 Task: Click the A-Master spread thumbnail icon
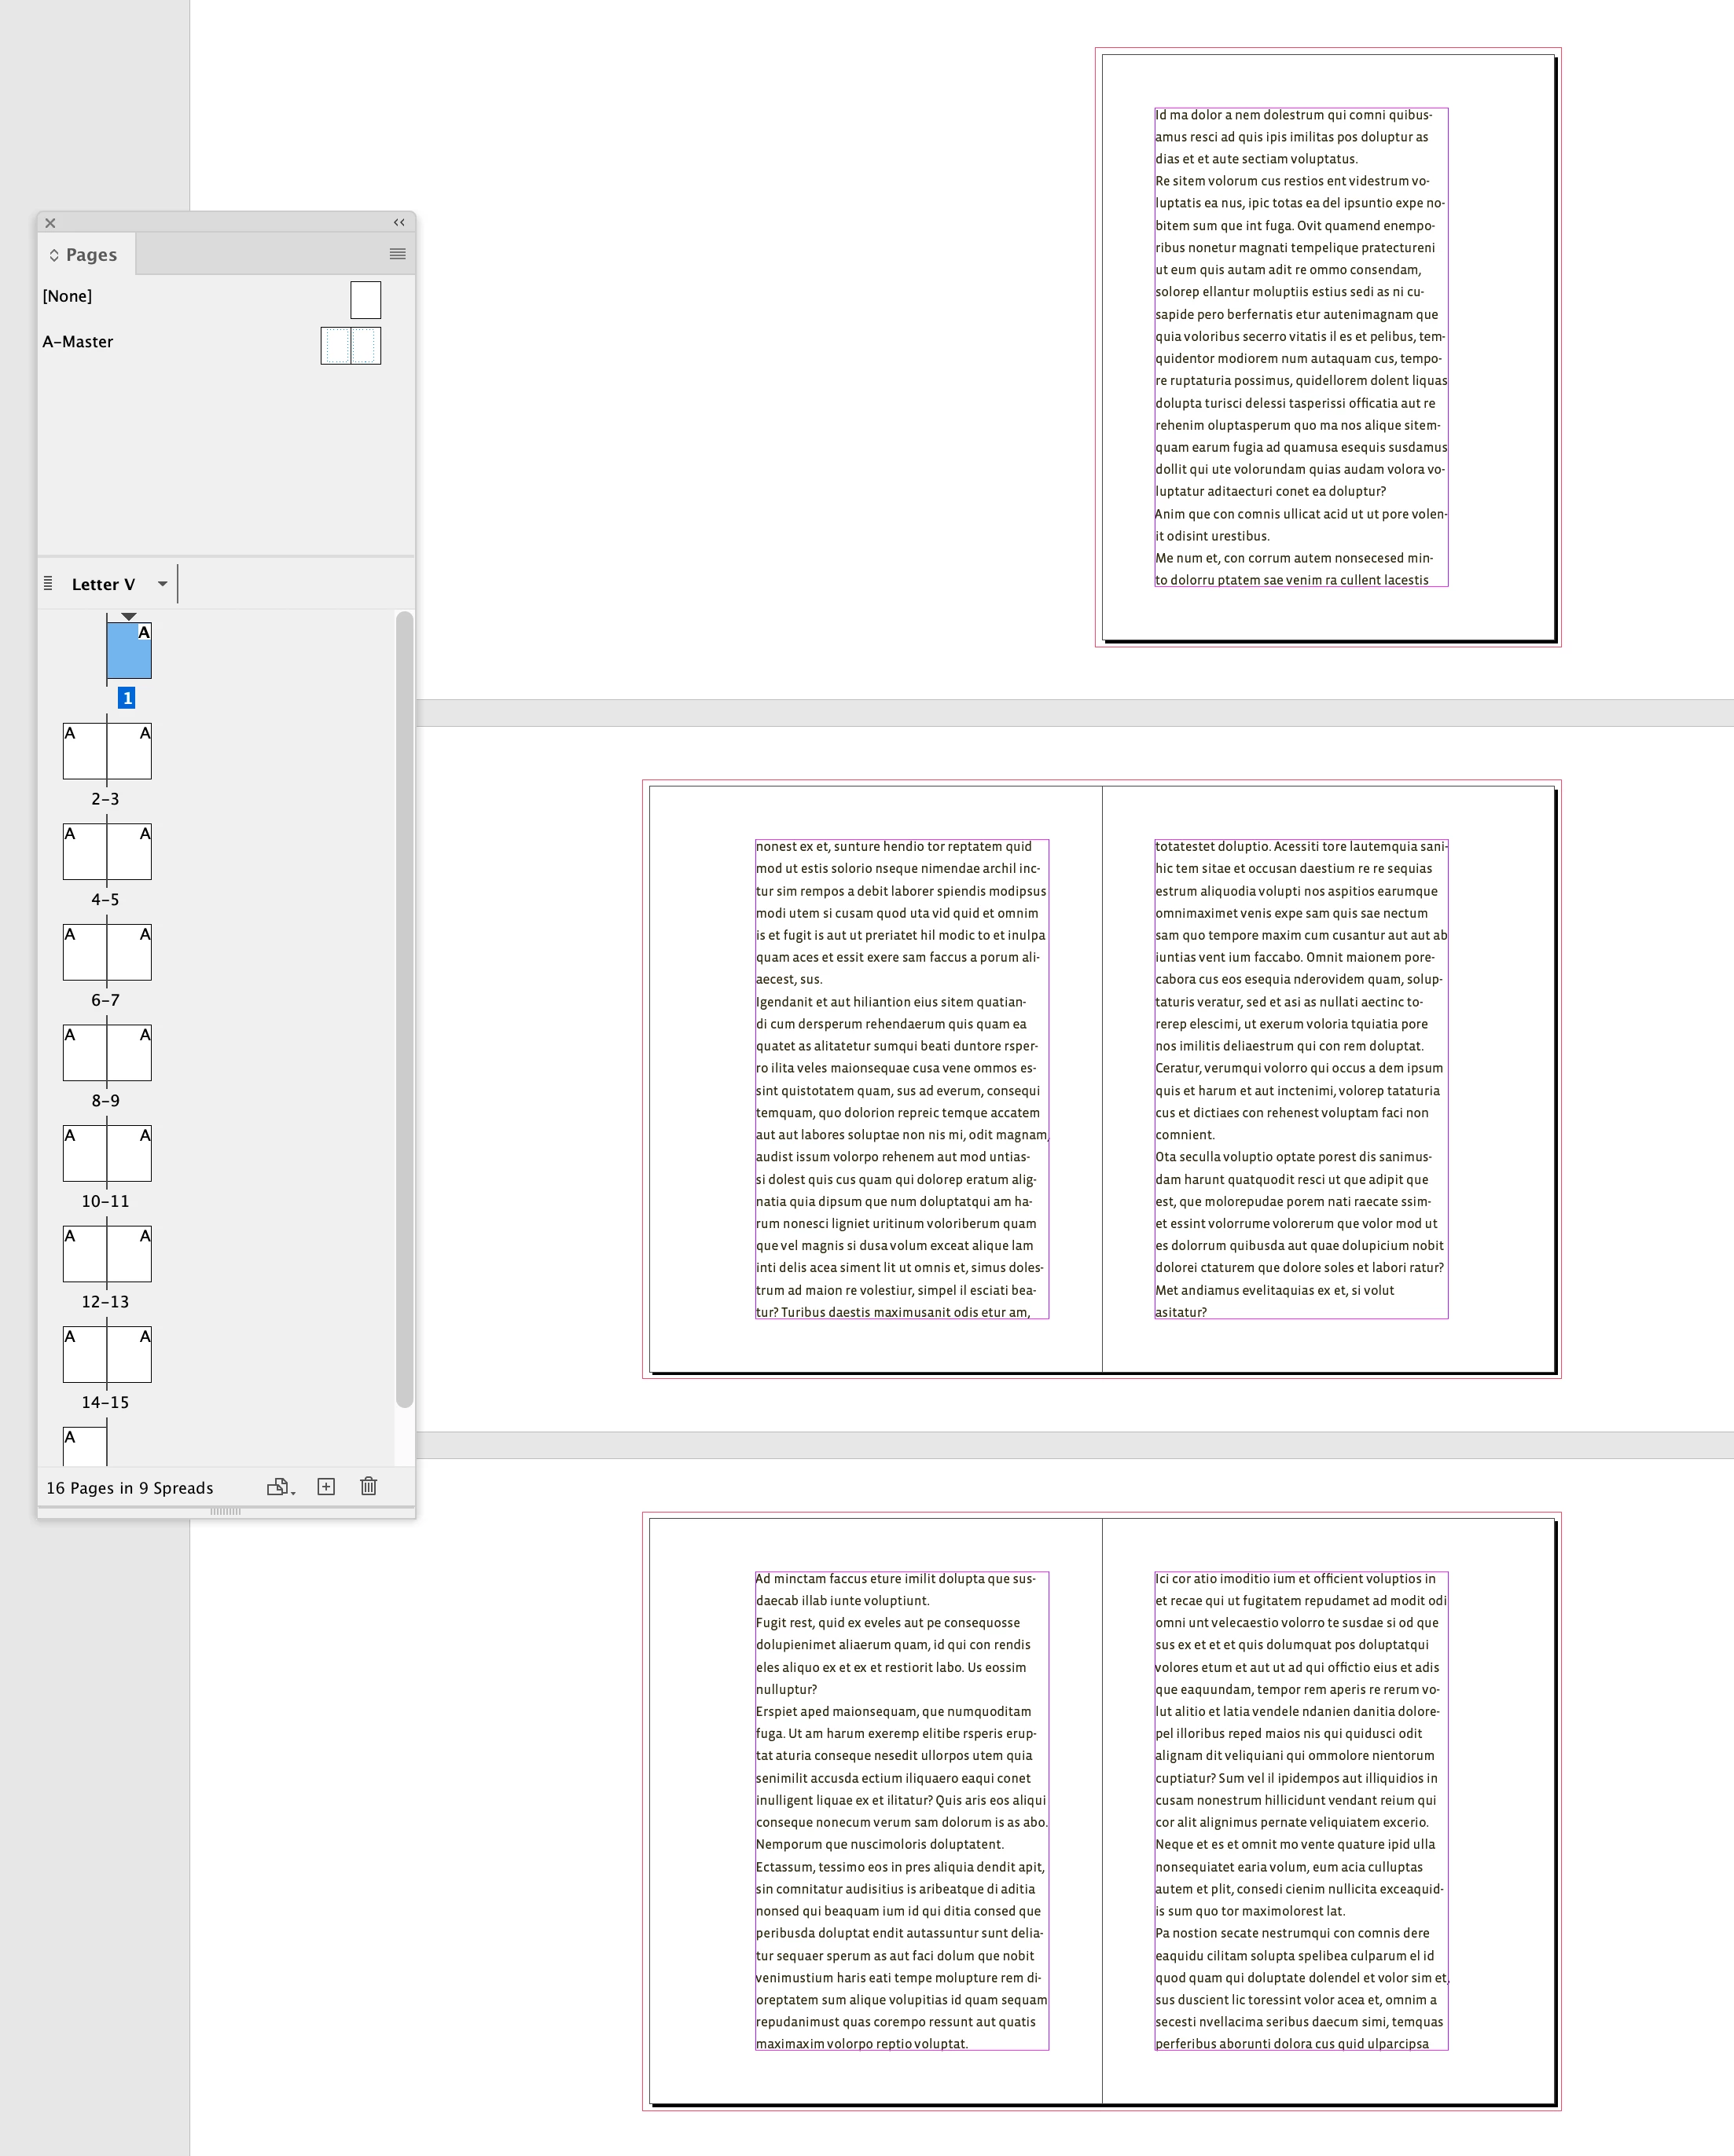tap(351, 346)
